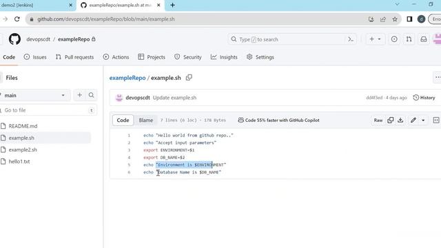This screenshot has width=441, height=248.
Task: Open the Insights tab
Action: (x=224, y=57)
